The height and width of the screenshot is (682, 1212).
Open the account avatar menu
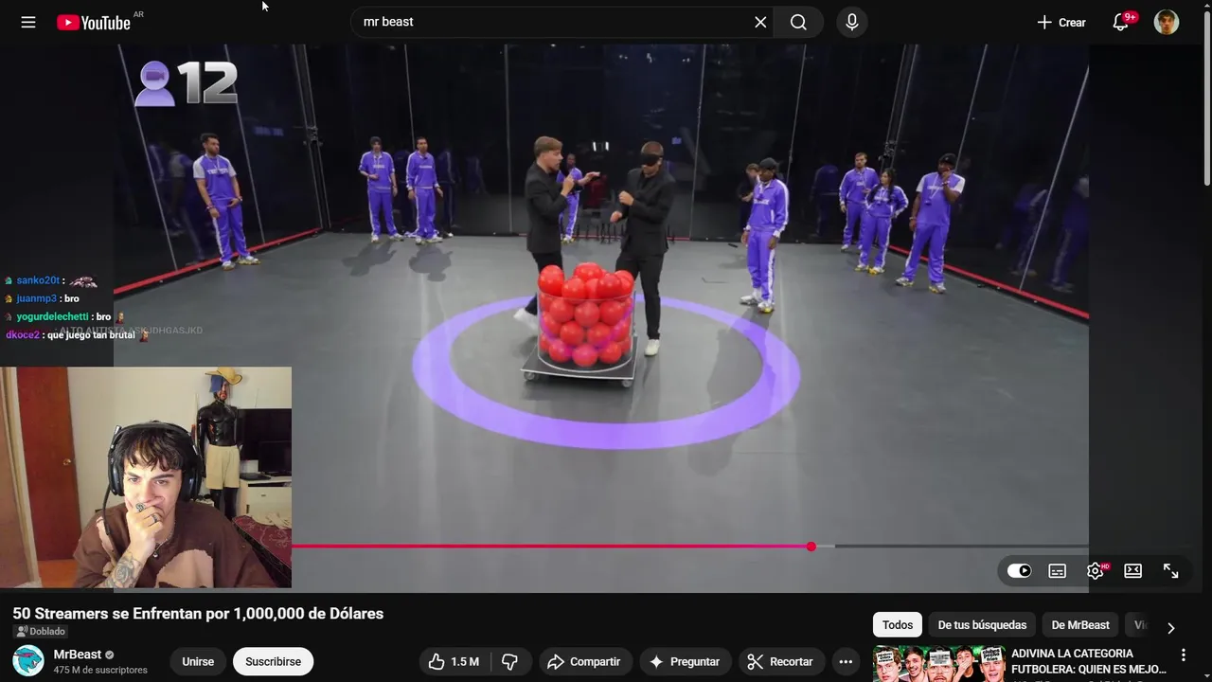coord(1167,22)
